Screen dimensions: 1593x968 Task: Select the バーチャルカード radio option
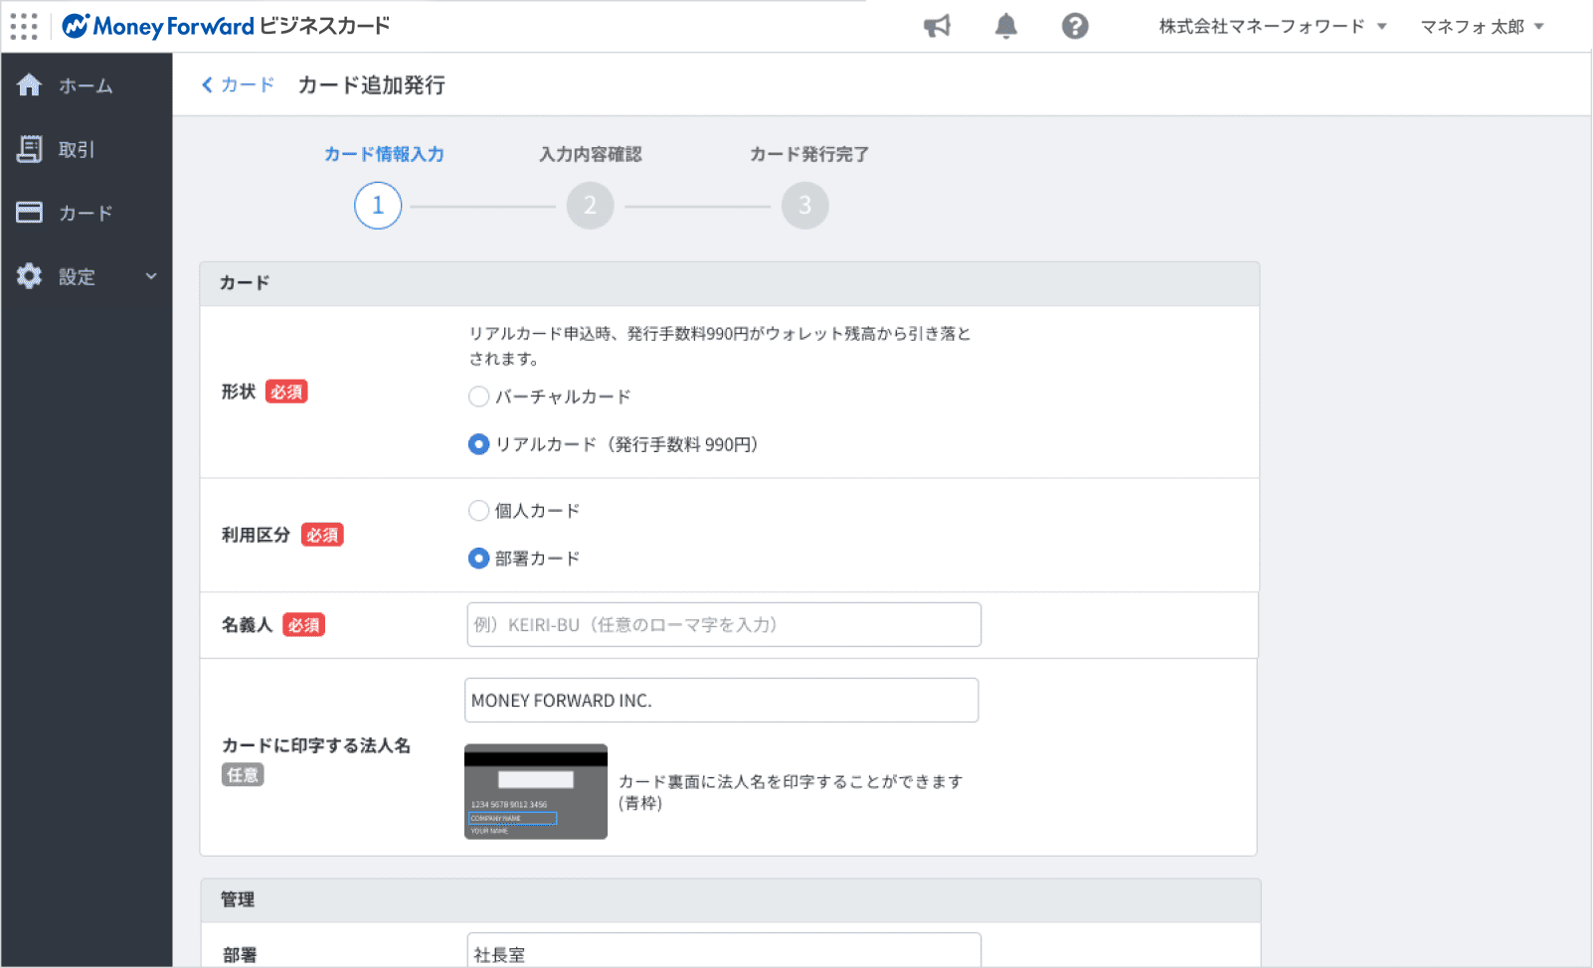[478, 396]
